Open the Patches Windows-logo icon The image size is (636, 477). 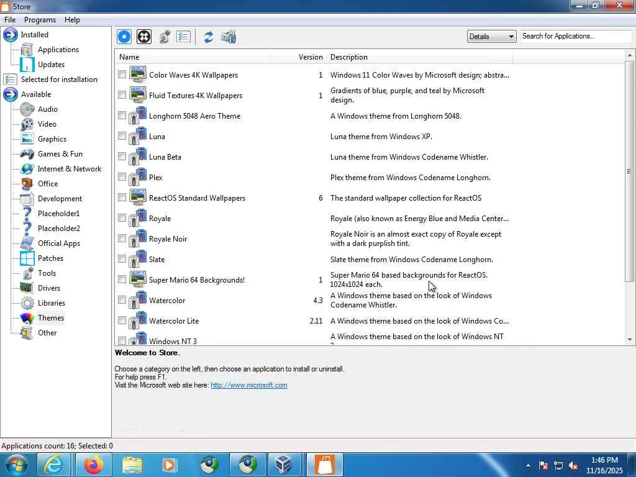tap(27, 258)
